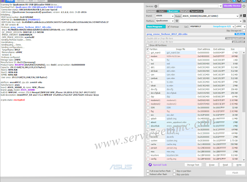Select the Fastboot mode tab
247x182 pixels.
(x=151, y=11)
